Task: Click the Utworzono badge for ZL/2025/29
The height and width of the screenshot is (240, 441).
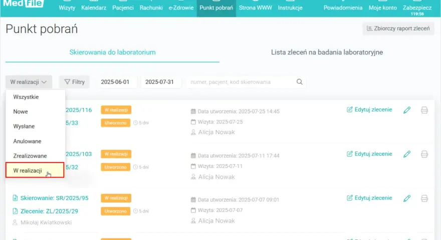Action: pyautogui.click(x=116, y=211)
